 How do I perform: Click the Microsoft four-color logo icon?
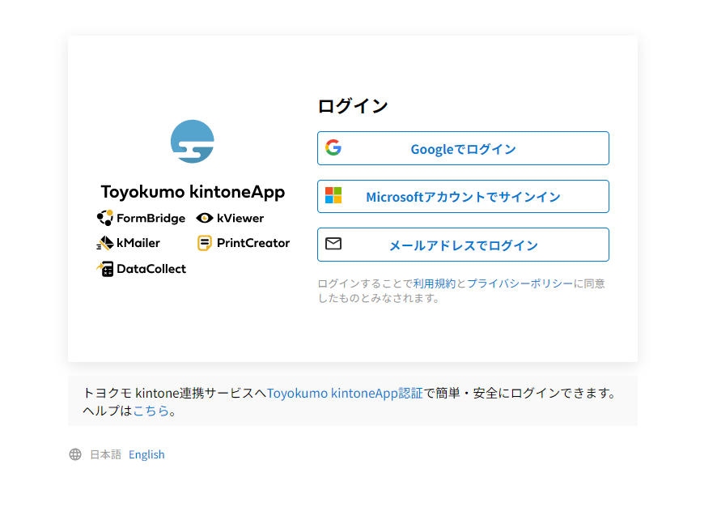[333, 195]
